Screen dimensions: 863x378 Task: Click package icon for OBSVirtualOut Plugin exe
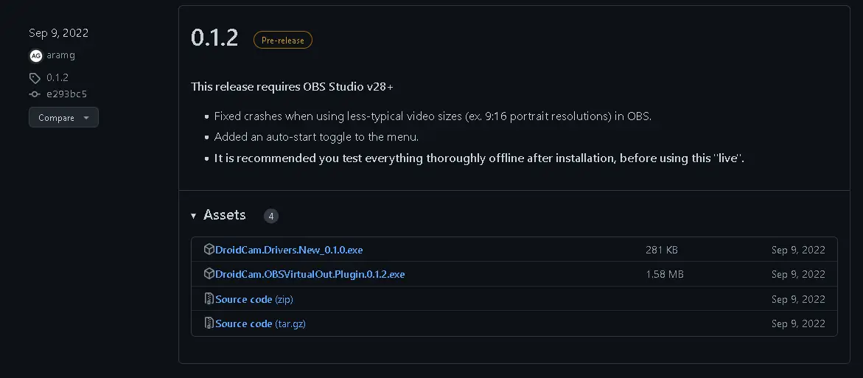(209, 274)
